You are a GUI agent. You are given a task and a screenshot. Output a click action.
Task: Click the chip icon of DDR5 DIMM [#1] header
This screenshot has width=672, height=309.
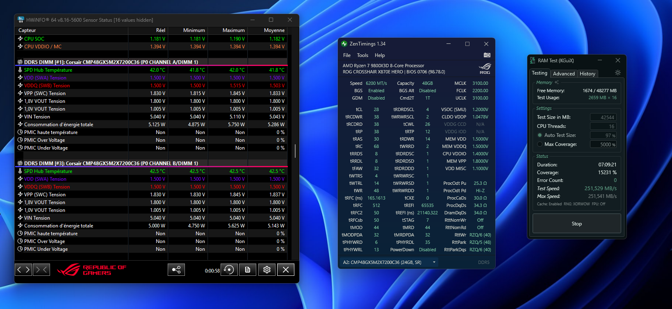(x=20, y=62)
